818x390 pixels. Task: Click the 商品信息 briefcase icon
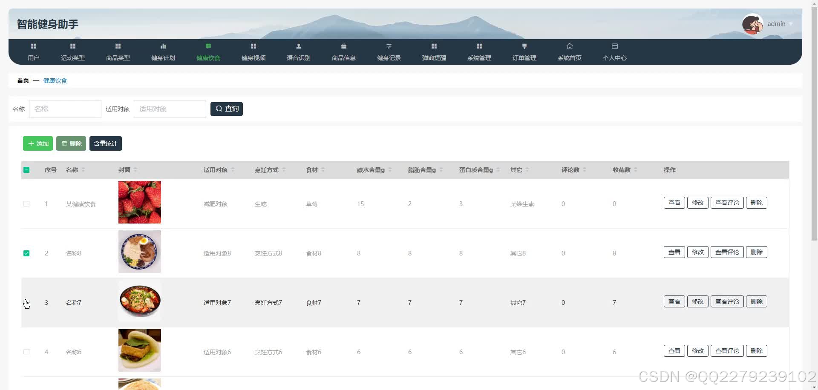344,46
